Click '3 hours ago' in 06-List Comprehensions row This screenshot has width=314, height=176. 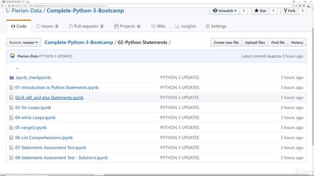click(292, 138)
